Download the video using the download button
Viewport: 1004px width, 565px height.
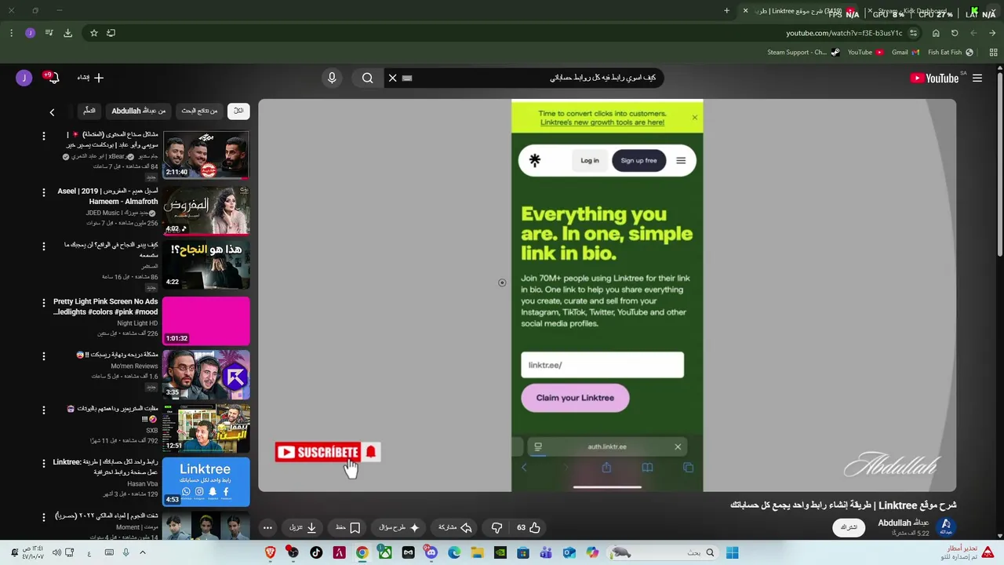pyautogui.click(x=303, y=527)
